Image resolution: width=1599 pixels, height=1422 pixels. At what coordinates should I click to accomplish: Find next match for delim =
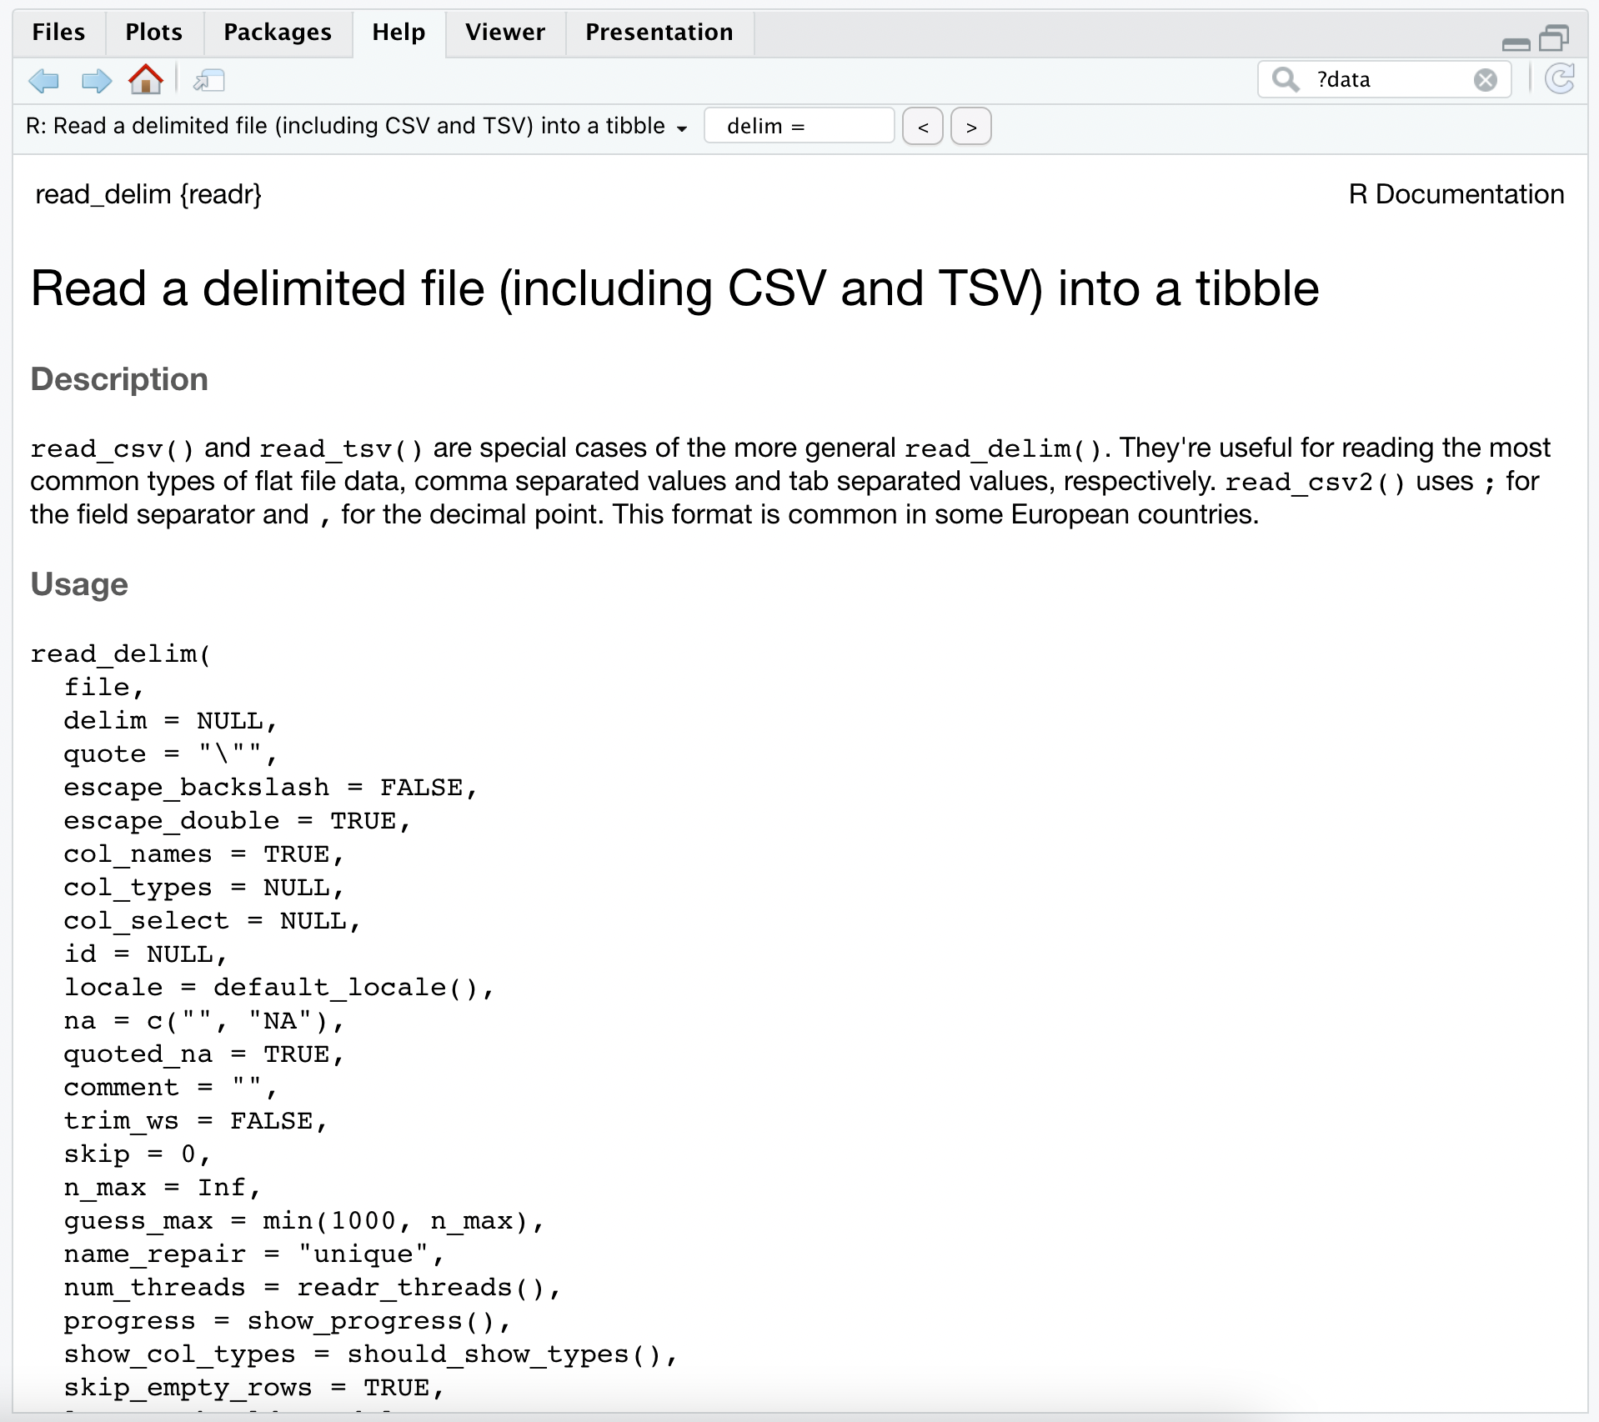click(x=971, y=127)
